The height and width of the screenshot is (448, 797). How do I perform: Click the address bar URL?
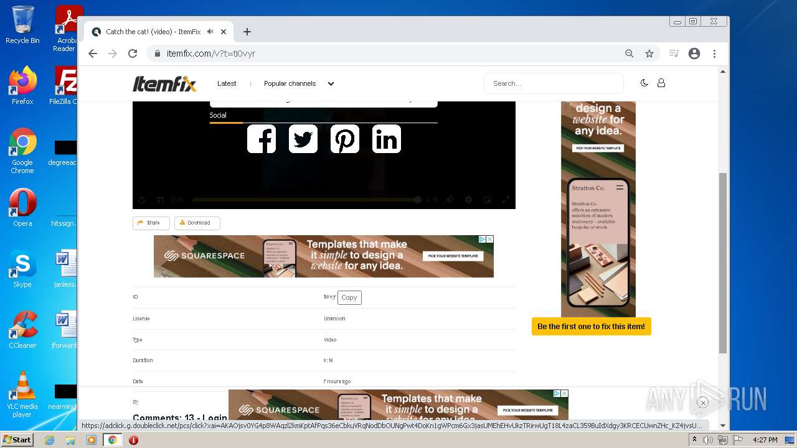tap(211, 54)
